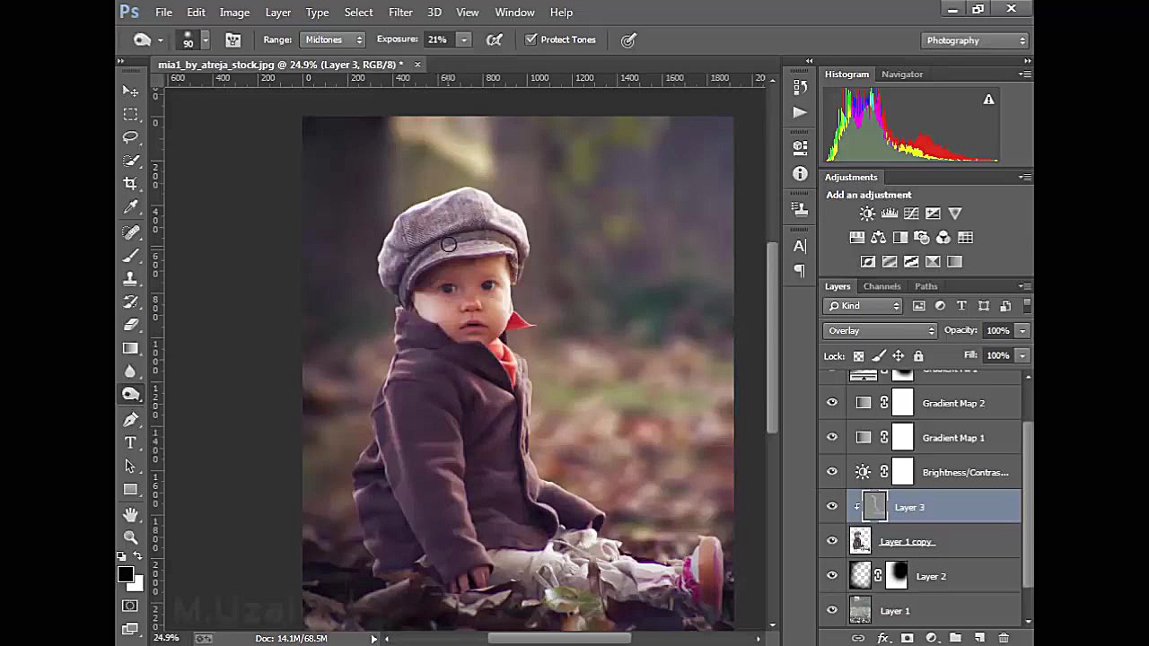Switch to the Channels tab

[881, 286]
